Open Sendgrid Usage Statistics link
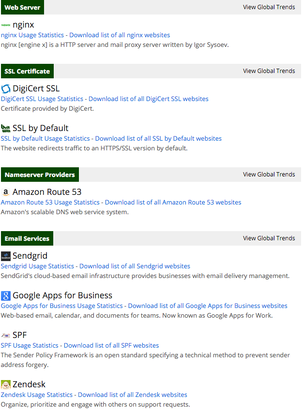 pos(37,266)
